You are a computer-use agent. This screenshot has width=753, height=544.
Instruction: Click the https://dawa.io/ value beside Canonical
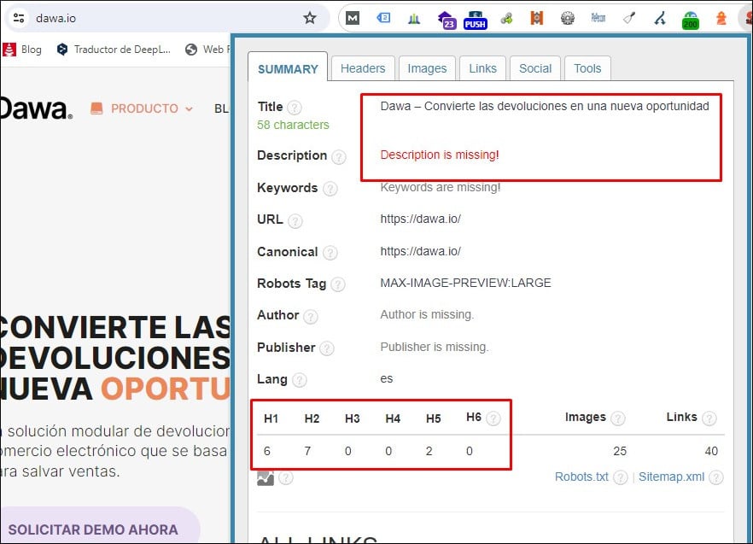[x=421, y=251]
